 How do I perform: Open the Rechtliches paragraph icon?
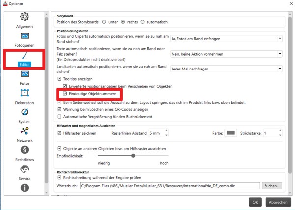[25, 150]
